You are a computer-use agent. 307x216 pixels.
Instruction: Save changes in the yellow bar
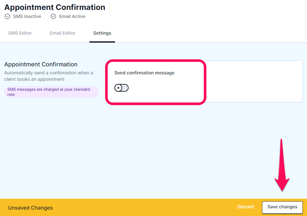click(x=282, y=207)
